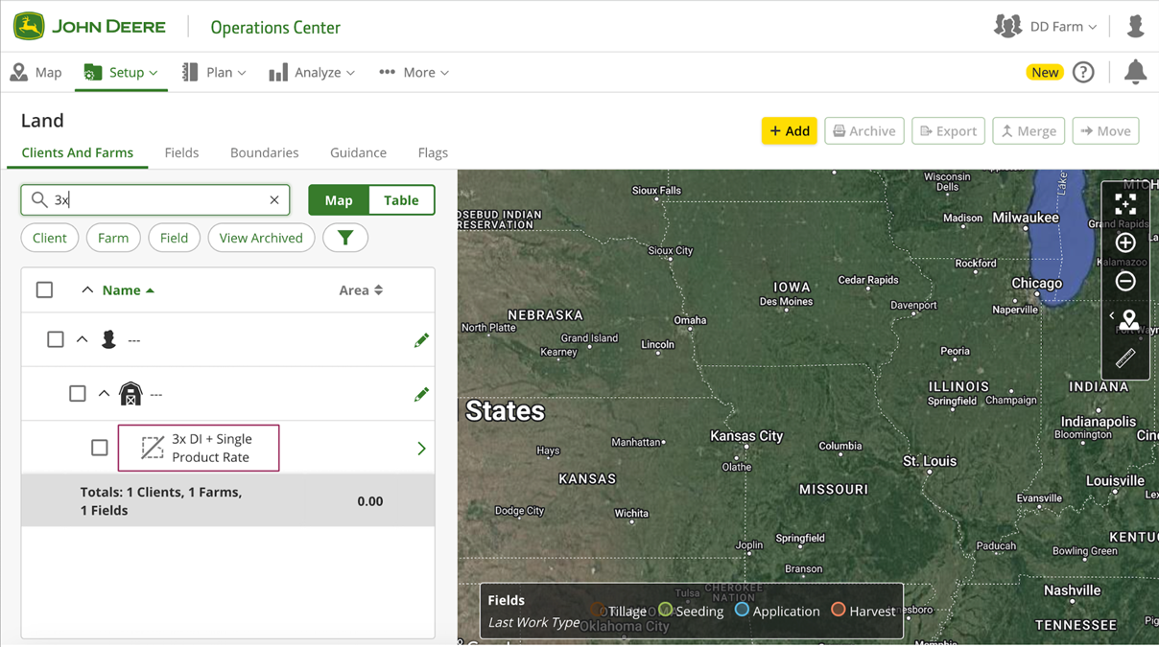
Task: Click the map zoom out icon
Action: [x=1125, y=281]
